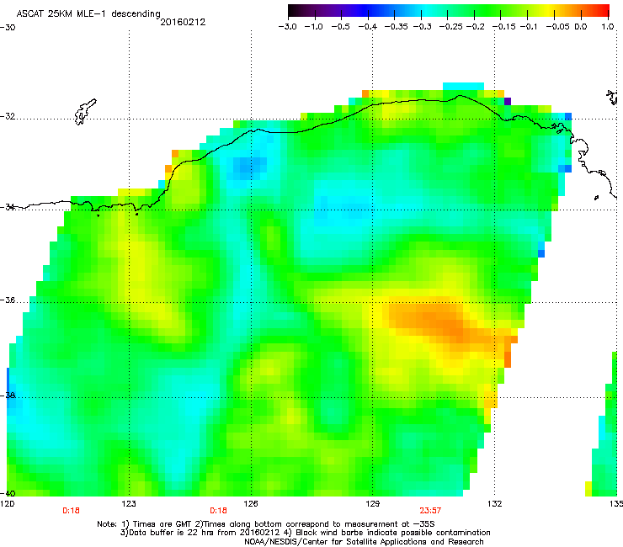Click the colorbar label -1.0
Viewport: 623px width, 547px height.
313,27
